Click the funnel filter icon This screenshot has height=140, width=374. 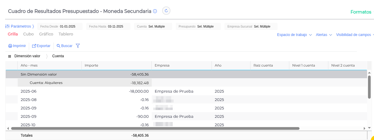(x=78, y=46)
